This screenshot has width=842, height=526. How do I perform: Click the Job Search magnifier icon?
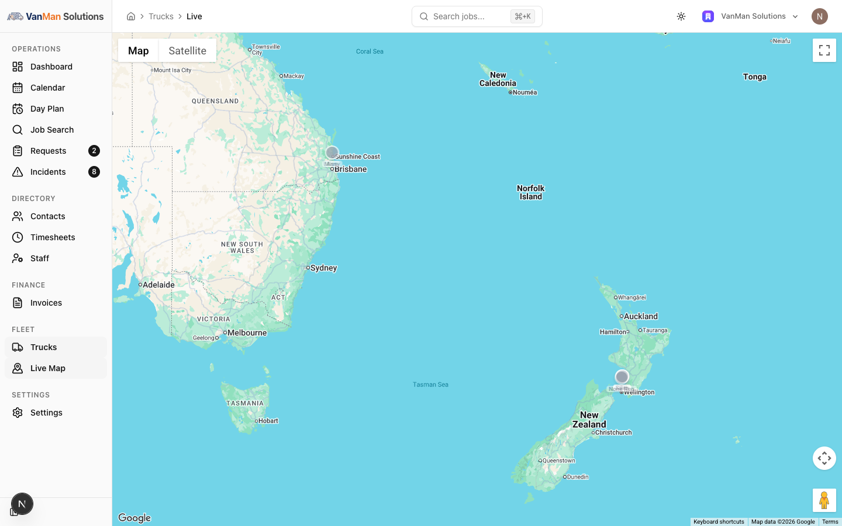18,130
